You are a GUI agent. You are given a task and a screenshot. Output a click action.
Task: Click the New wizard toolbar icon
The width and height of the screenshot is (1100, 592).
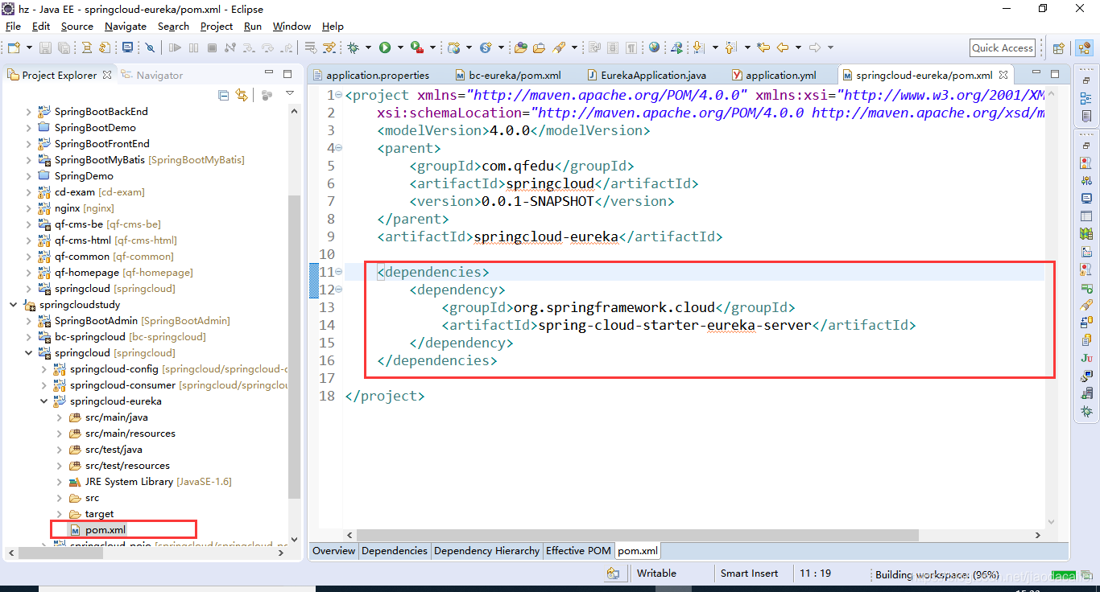pyautogui.click(x=14, y=47)
